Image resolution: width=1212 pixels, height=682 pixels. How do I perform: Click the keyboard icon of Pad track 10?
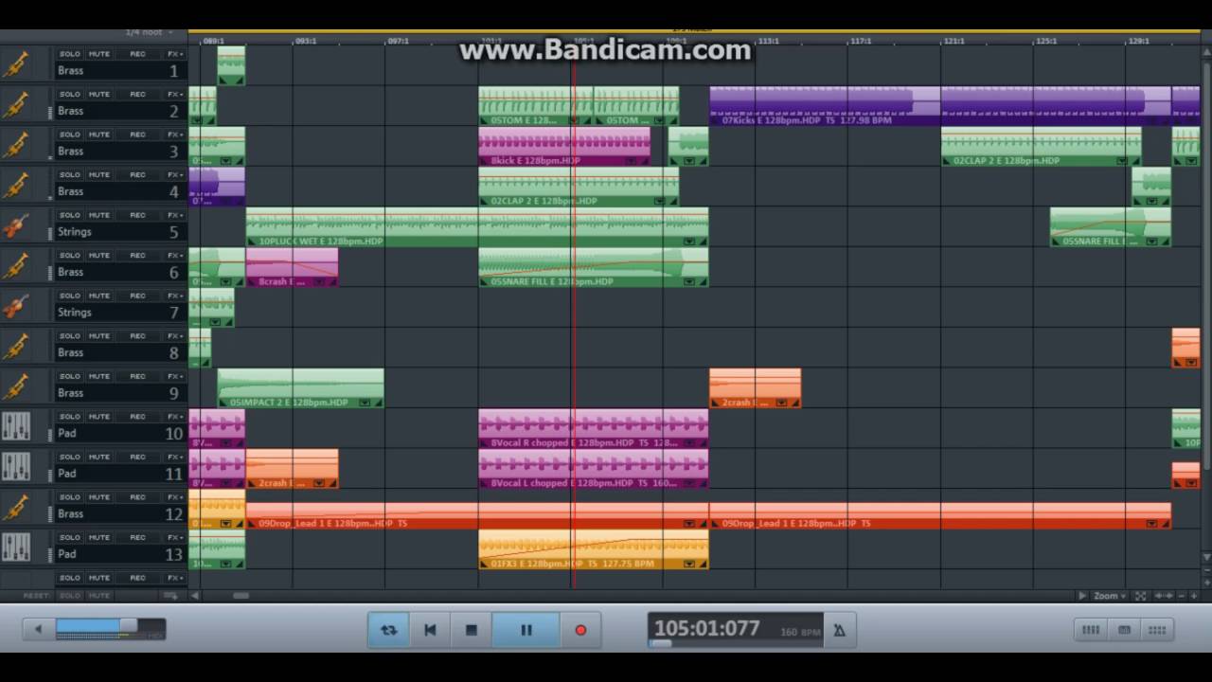16,427
